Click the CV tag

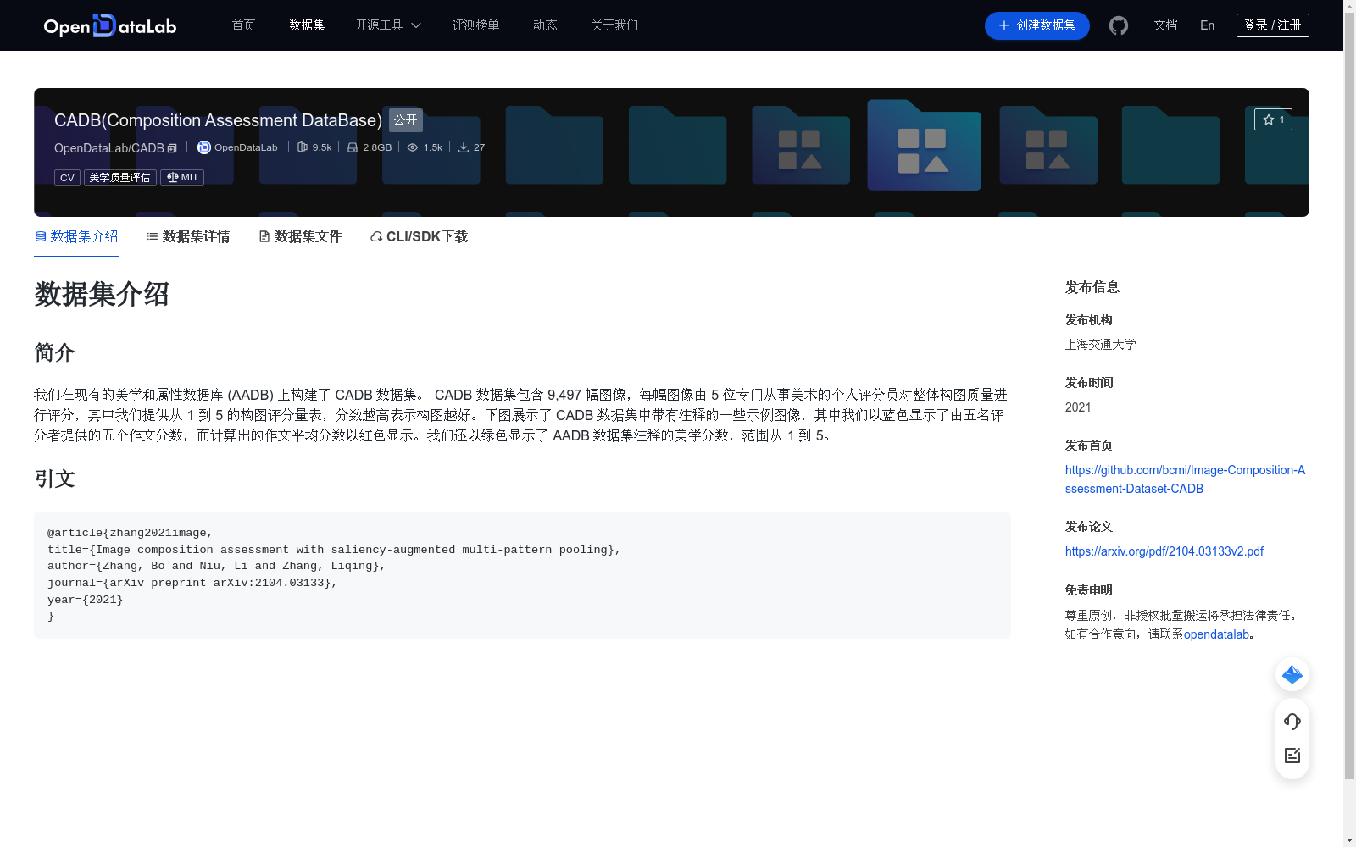(67, 178)
